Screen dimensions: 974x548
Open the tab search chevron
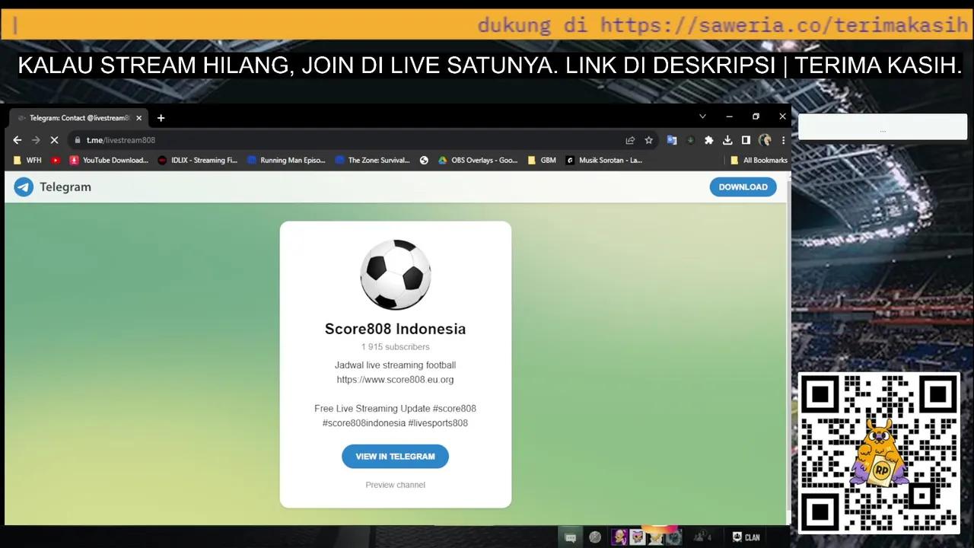pyautogui.click(x=702, y=116)
